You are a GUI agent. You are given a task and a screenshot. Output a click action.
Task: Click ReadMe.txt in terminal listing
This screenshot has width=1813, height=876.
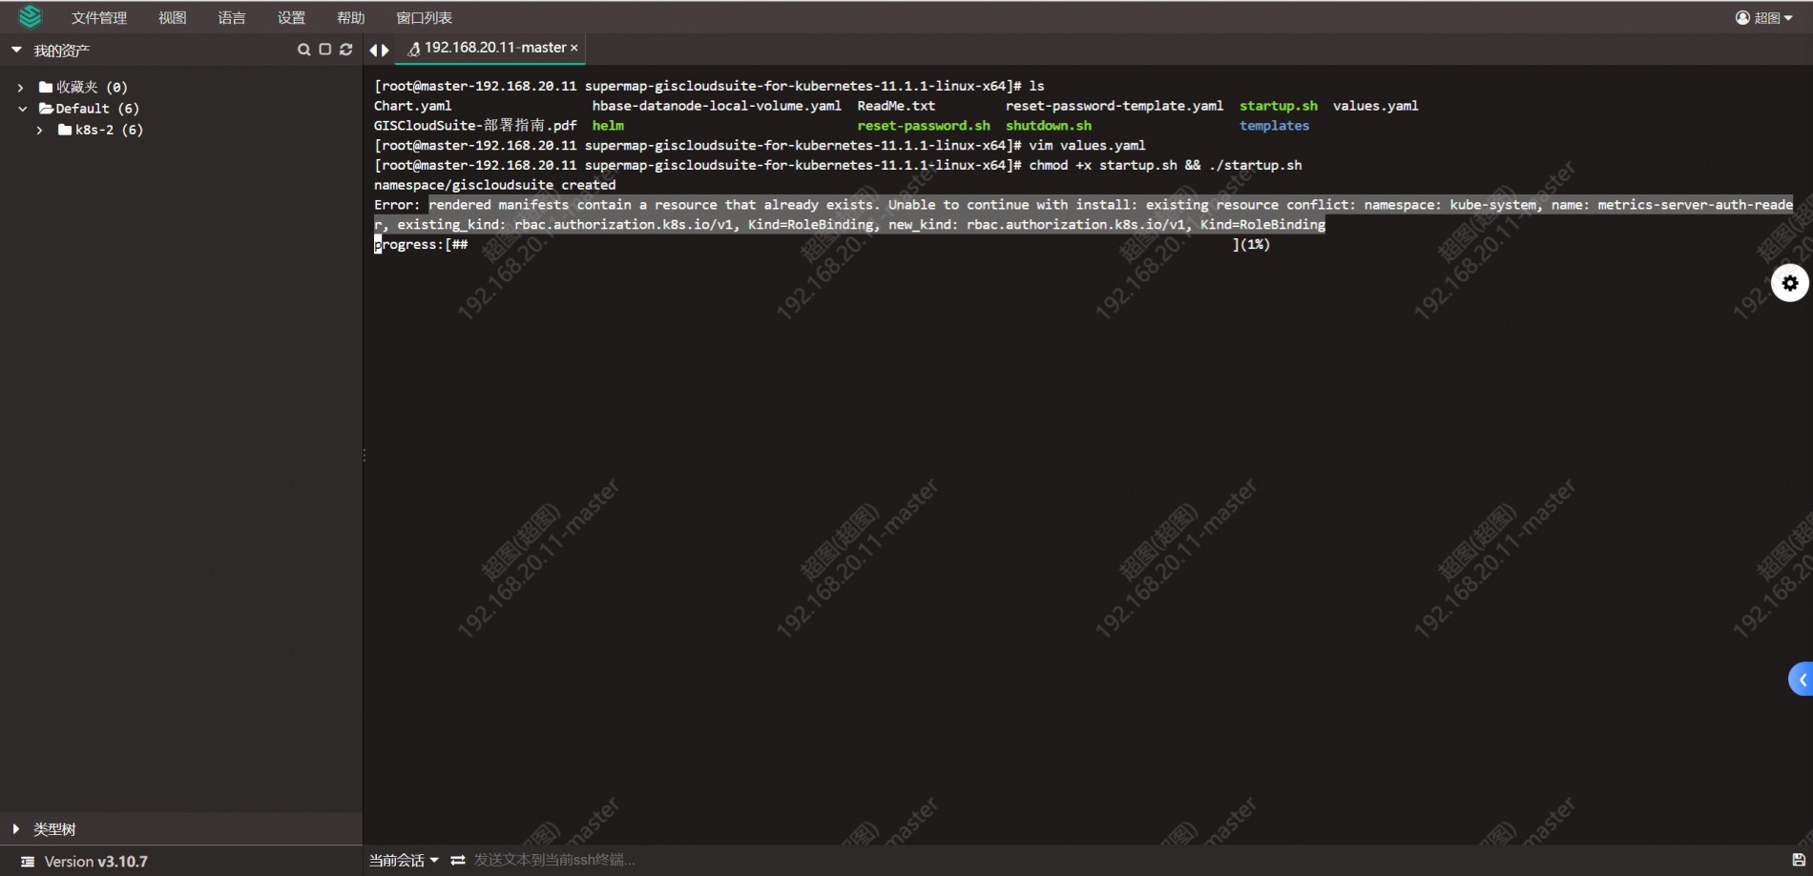896,106
